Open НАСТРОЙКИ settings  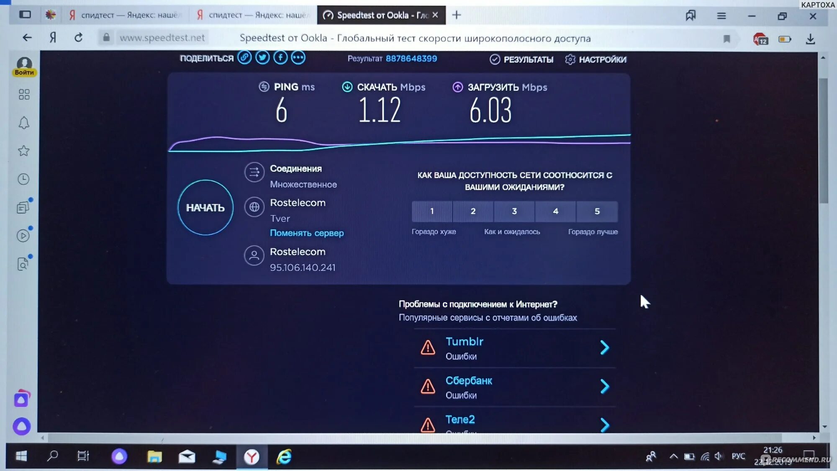point(596,59)
